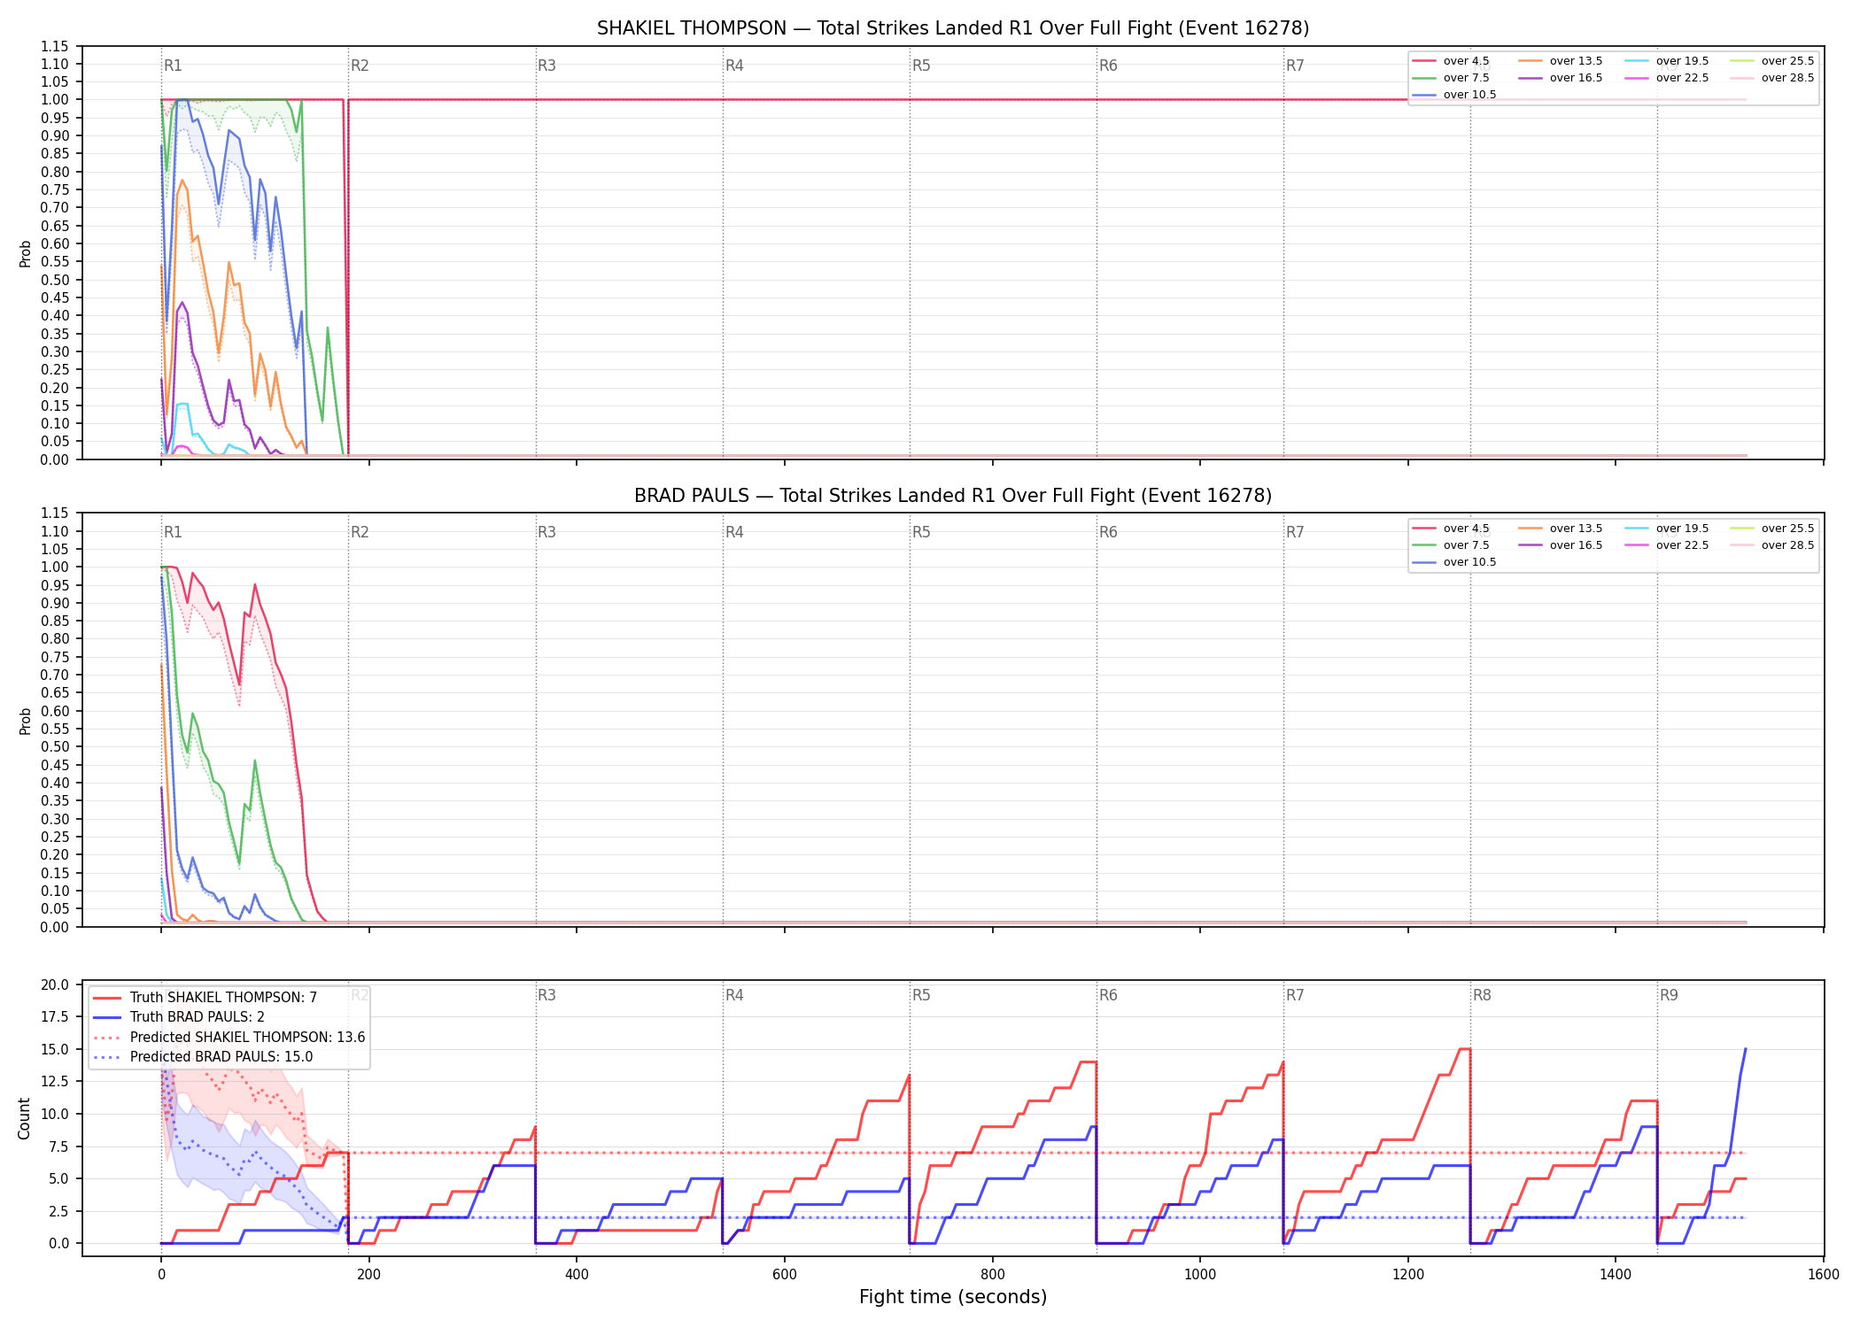This screenshot has width=1860, height=1328.
Task: Click 'Predicted SHAKIEL THOMPSON: 13.6' legend entry
Action: [x=229, y=1038]
